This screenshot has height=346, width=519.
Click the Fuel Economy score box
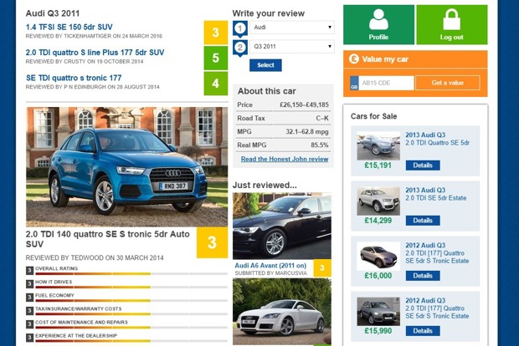tap(29, 298)
